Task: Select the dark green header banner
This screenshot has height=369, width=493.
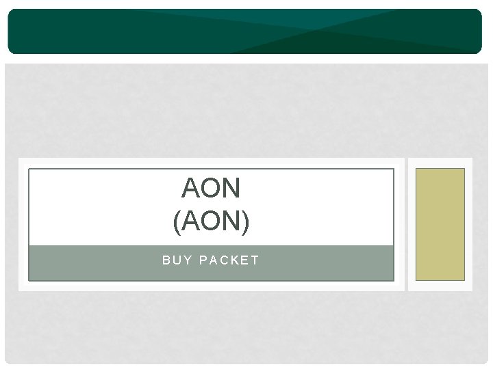Action: (244, 31)
